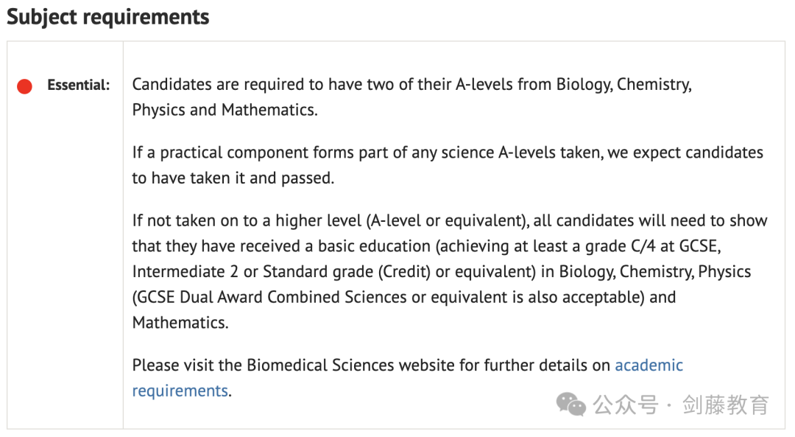Click the 'Intermediate 2 or Standard grade' text

(252, 271)
